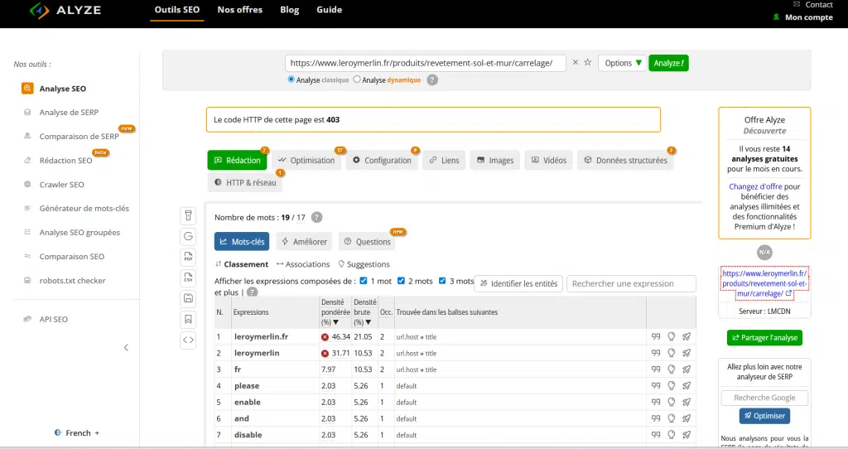Click the red error icon beside 46.34

325,337
